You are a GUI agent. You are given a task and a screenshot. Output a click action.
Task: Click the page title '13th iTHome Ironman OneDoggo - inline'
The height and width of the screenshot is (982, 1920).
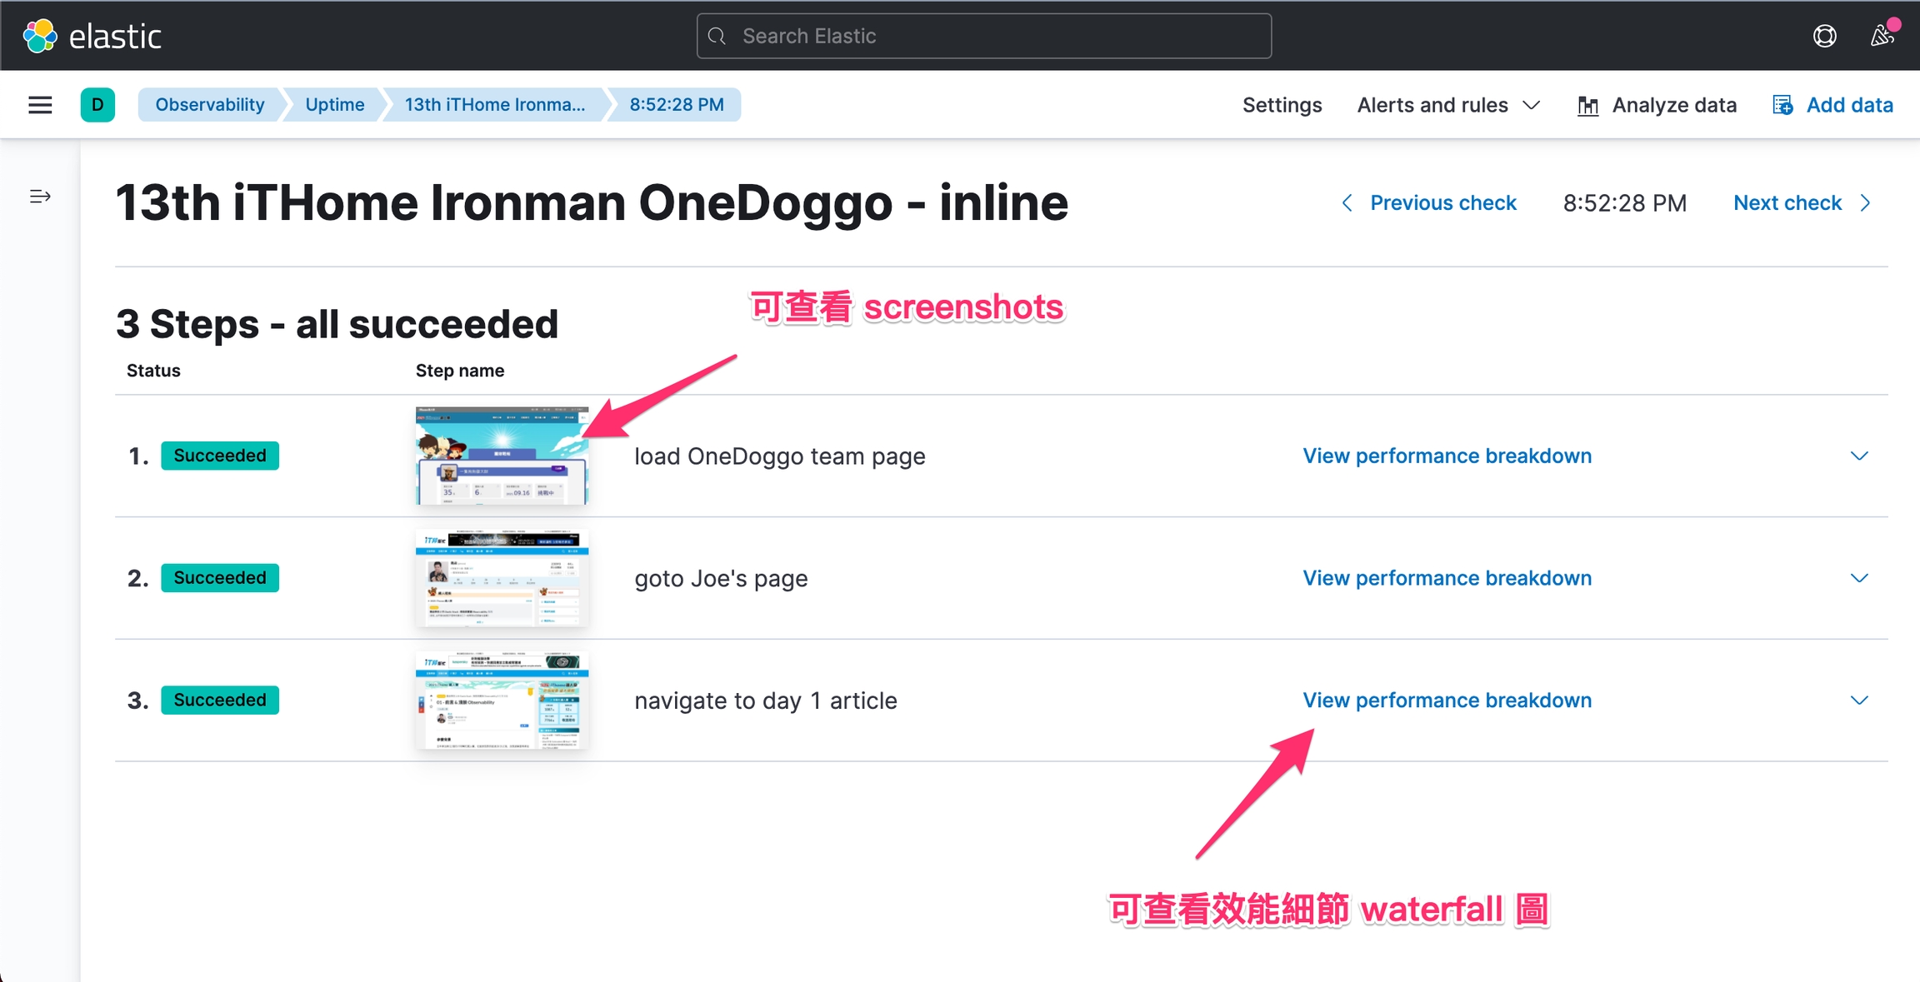pyautogui.click(x=592, y=202)
